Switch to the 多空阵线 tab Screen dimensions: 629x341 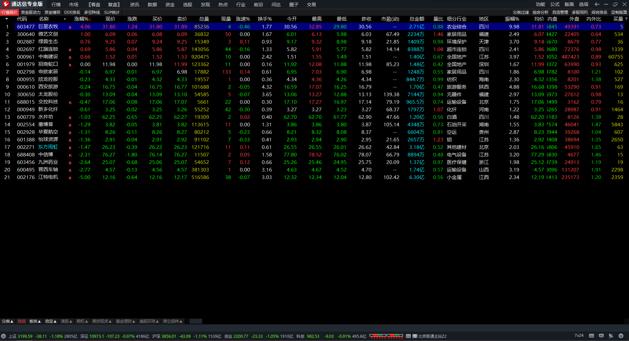coord(92,12)
